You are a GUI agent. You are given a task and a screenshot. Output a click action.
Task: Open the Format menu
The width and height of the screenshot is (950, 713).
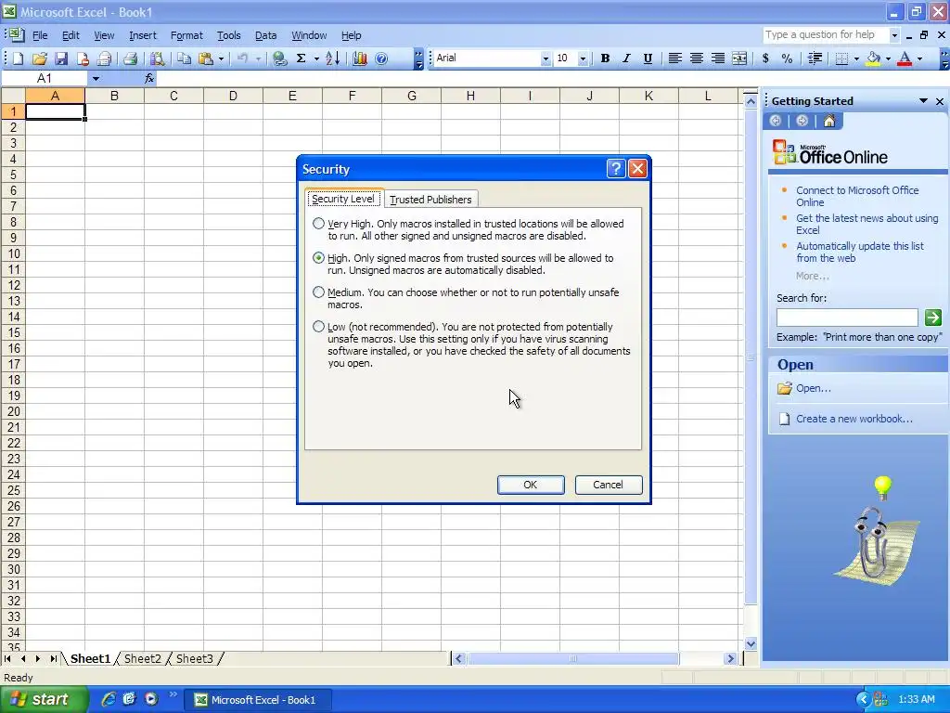186,35
